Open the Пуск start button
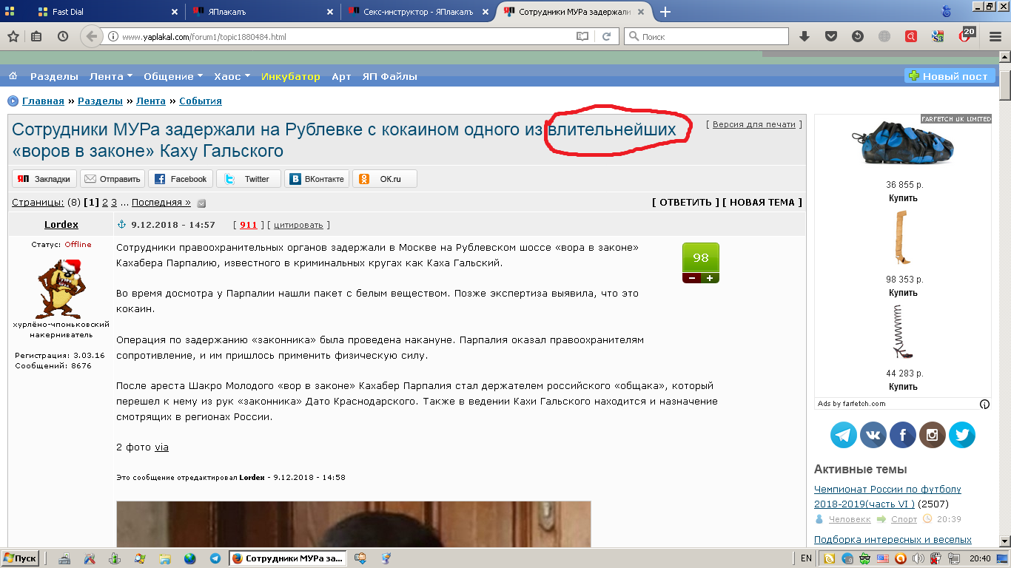The height and width of the screenshot is (568, 1011). point(21,558)
